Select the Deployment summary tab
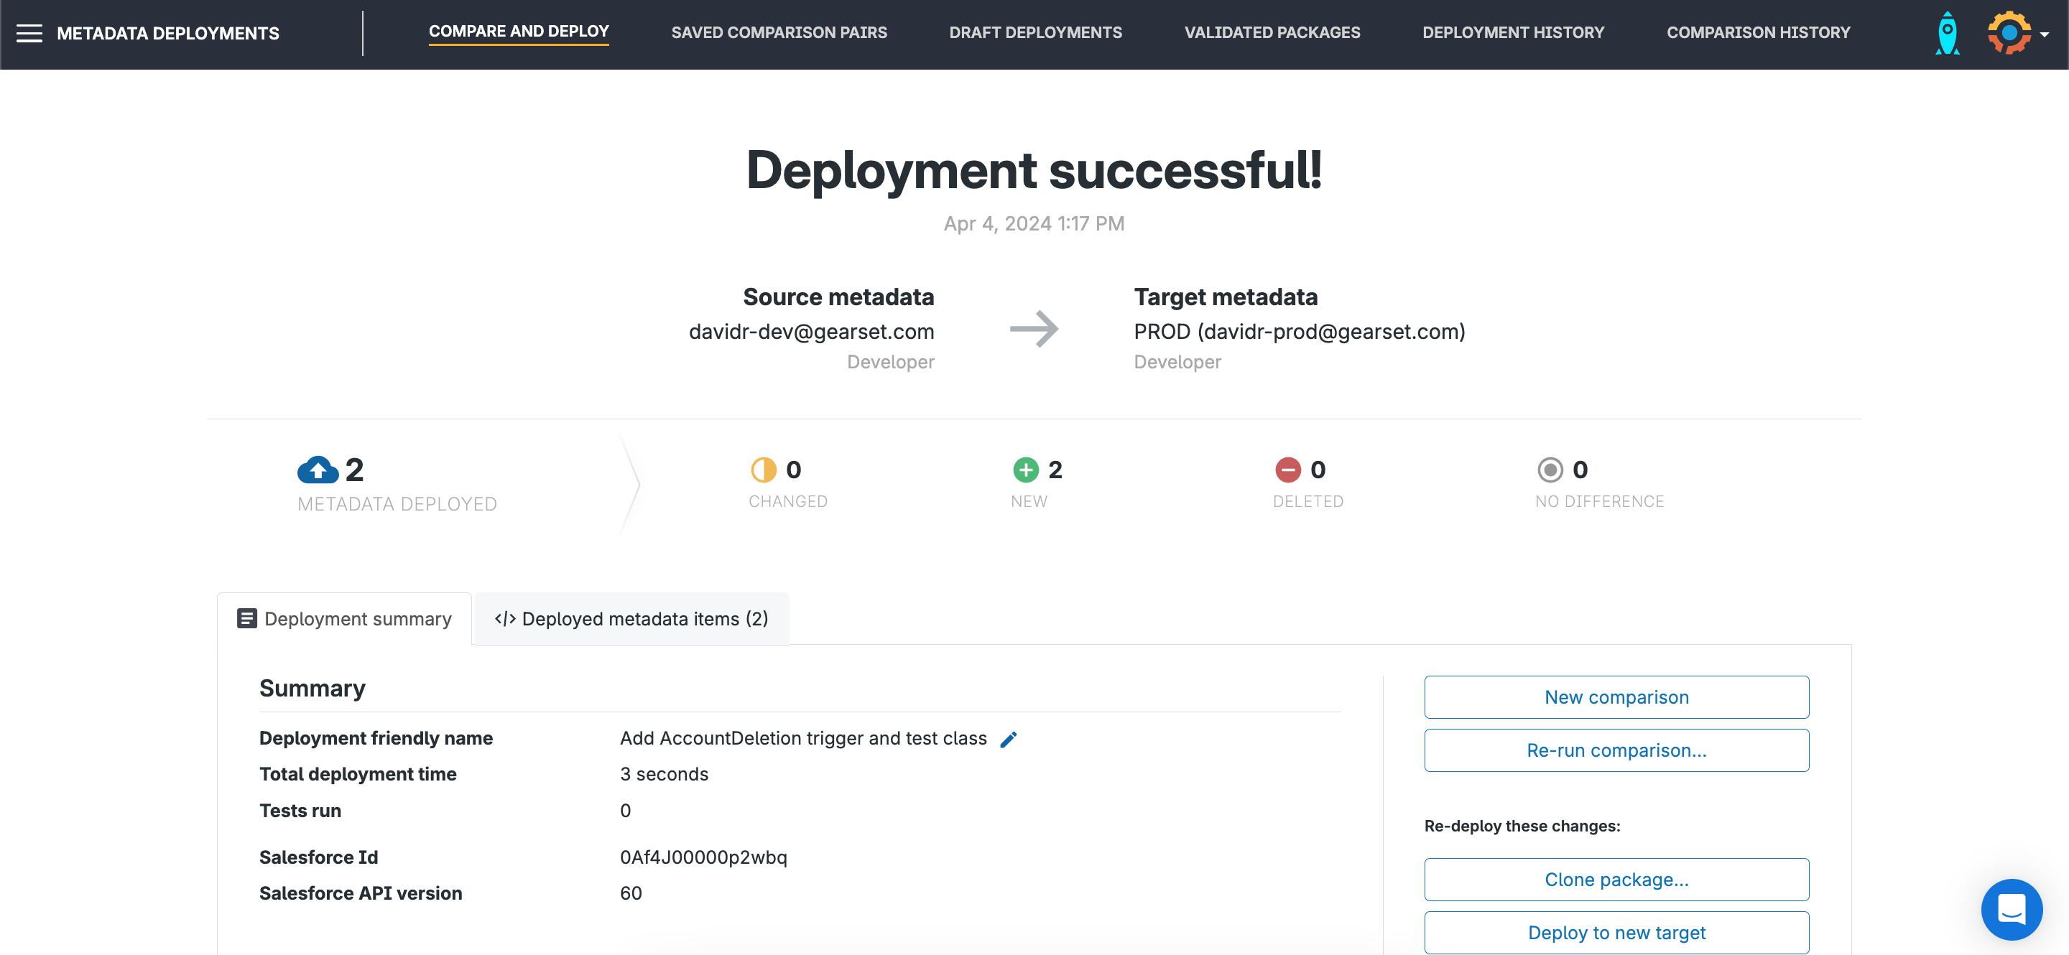This screenshot has width=2069, height=955. coord(345,619)
